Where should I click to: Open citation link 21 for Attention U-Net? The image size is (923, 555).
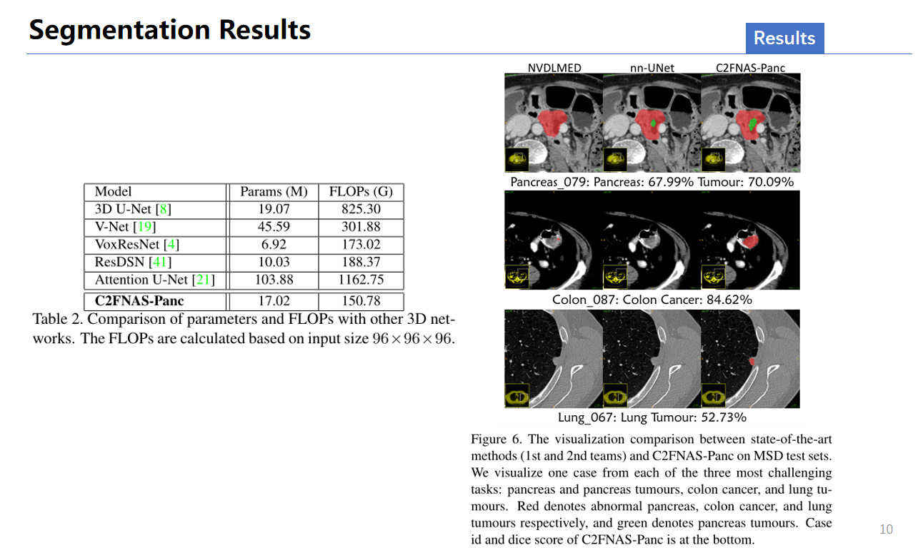point(204,280)
